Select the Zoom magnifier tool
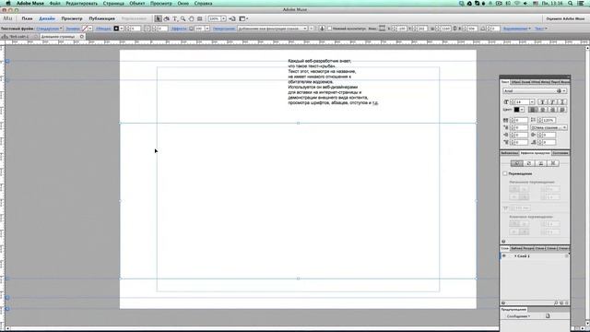Viewport: 590px width, 332px height. coord(183,18)
